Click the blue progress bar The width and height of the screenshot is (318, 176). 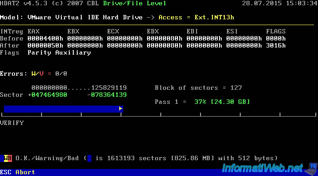pos(64,109)
